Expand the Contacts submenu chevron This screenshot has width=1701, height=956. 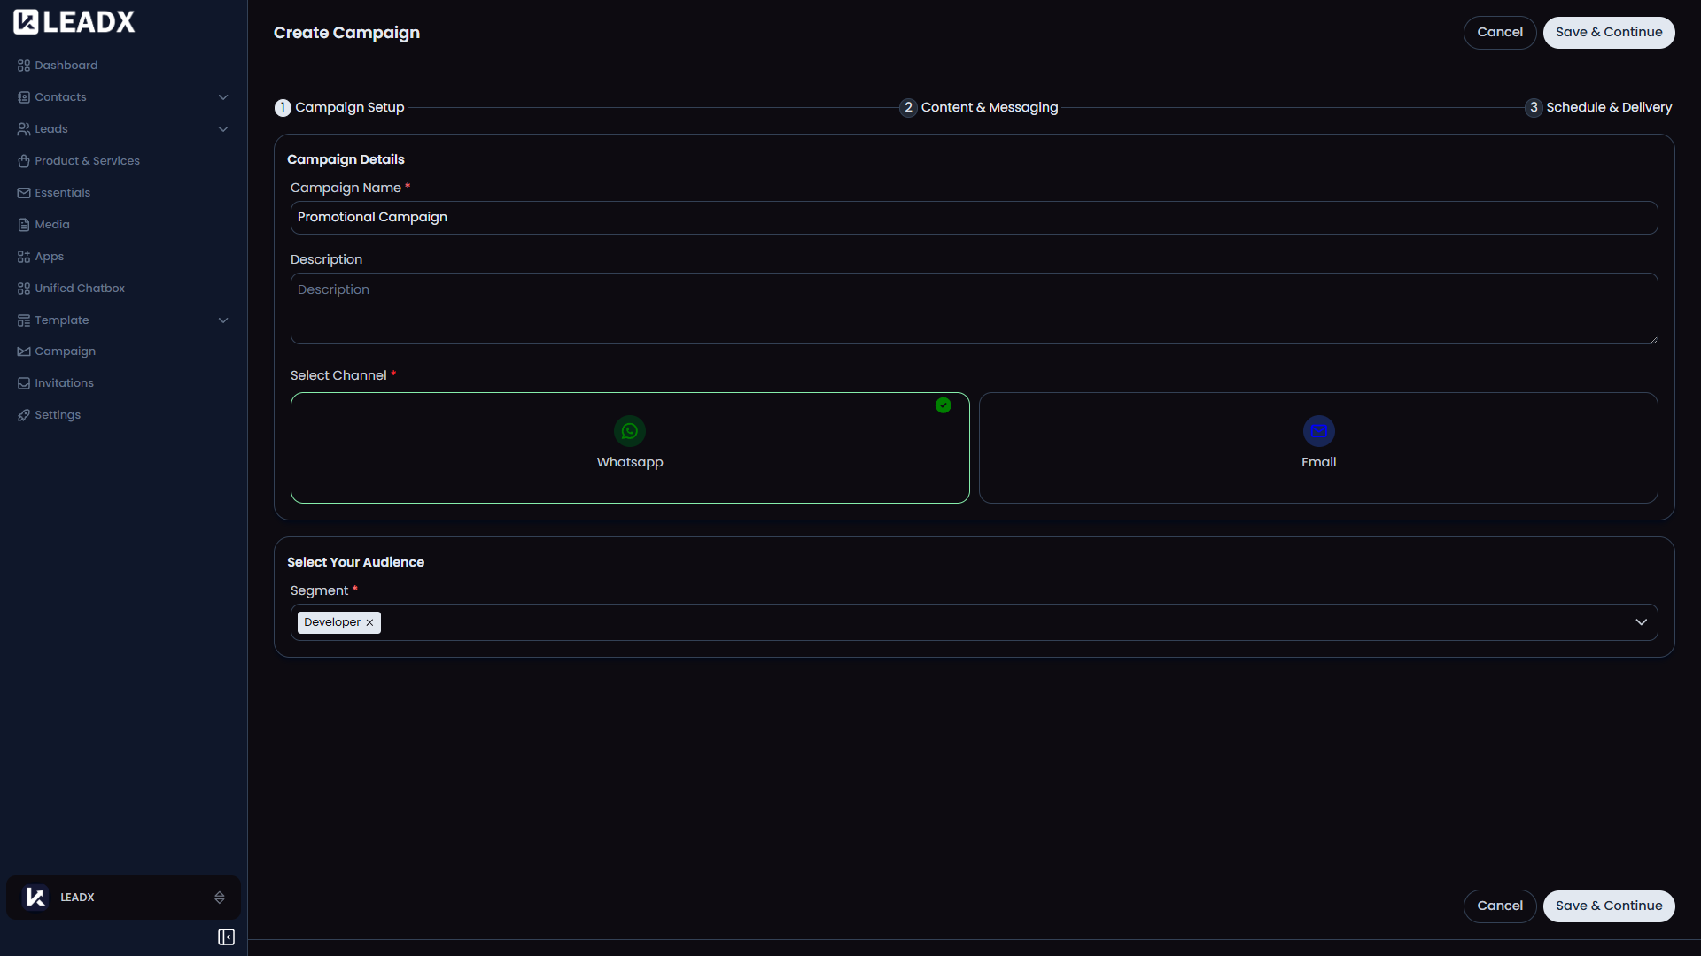[x=223, y=97]
